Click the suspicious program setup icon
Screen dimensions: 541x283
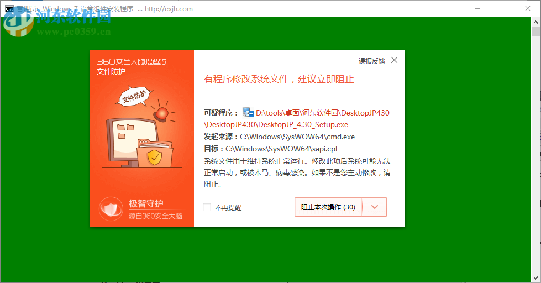click(x=248, y=112)
